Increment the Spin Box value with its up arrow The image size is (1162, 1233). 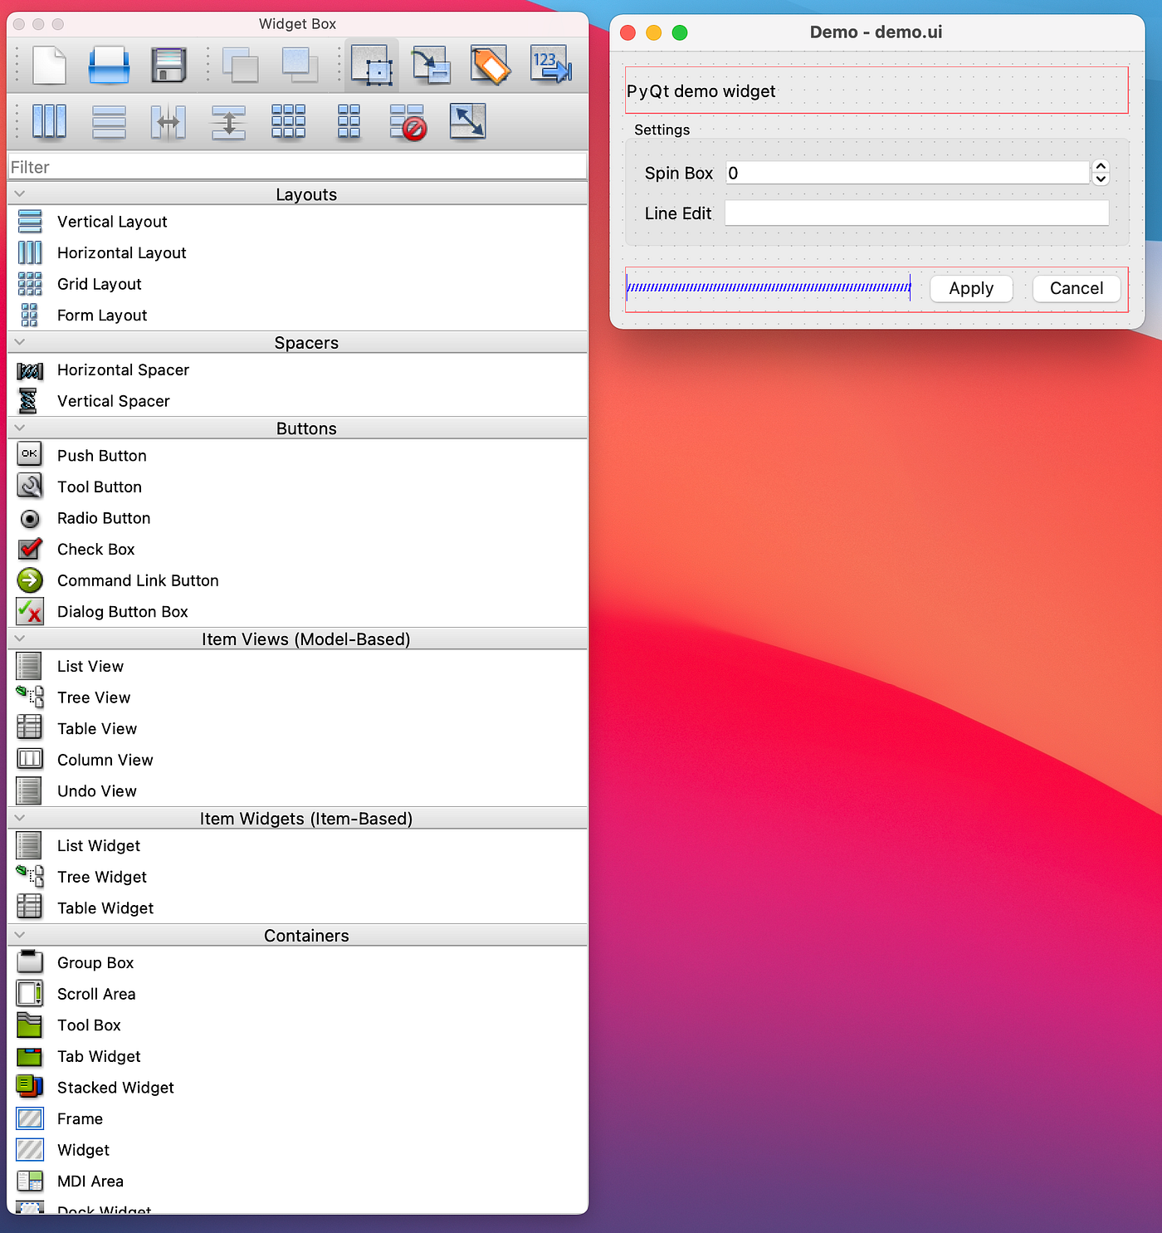(x=1101, y=166)
